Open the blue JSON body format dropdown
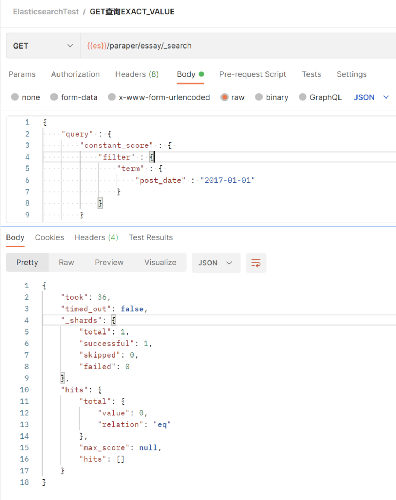The width and height of the screenshot is (396, 500). (371, 97)
